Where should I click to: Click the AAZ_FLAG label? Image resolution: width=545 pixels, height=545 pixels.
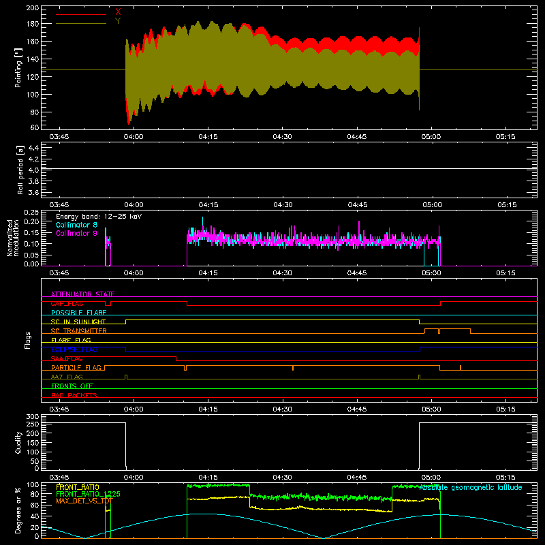(67, 377)
